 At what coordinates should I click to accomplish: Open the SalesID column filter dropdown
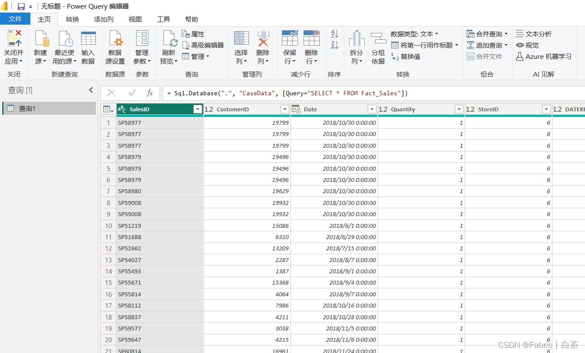pyautogui.click(x=198, y=109)
